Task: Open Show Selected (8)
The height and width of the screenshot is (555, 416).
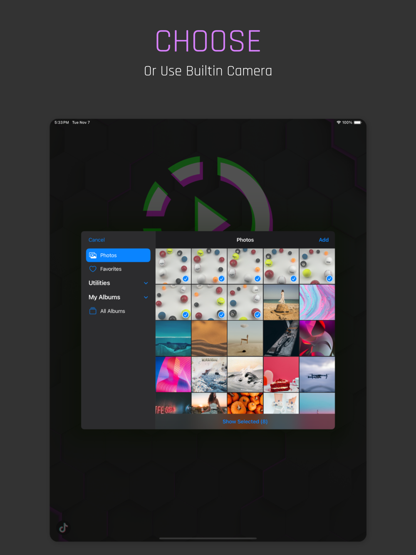Action: tap(245, 422)
